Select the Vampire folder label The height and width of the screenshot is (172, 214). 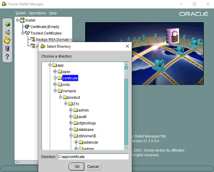pyautogui.click(x=69, y=91)
